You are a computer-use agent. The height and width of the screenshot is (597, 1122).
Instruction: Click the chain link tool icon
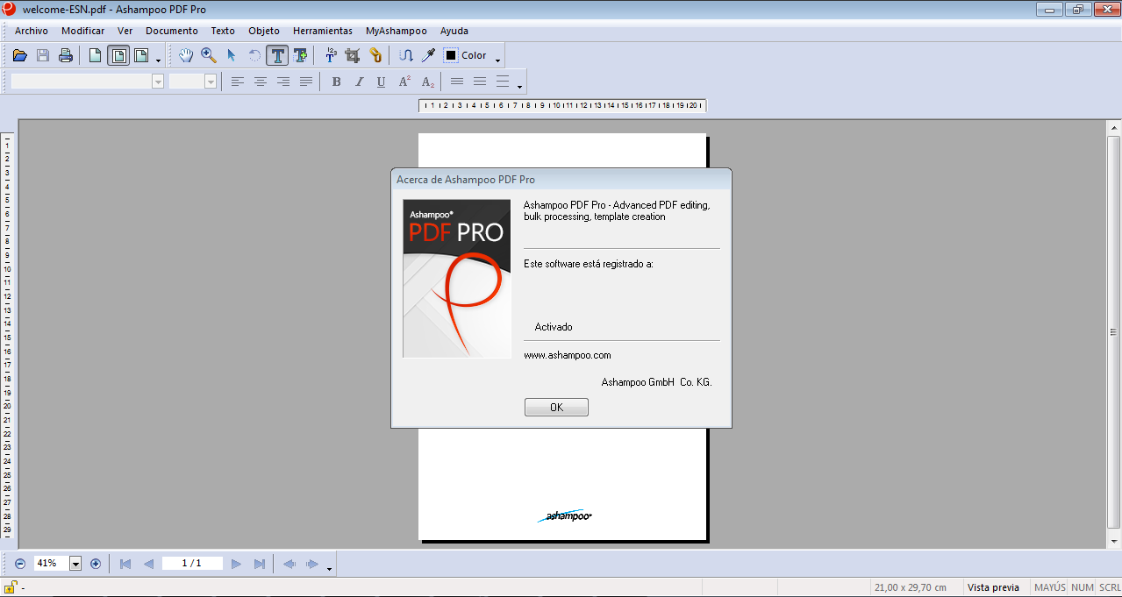375,55
